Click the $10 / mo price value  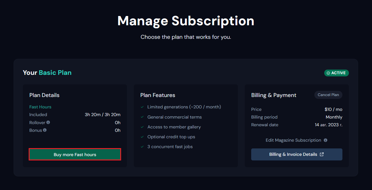point(333,109)
